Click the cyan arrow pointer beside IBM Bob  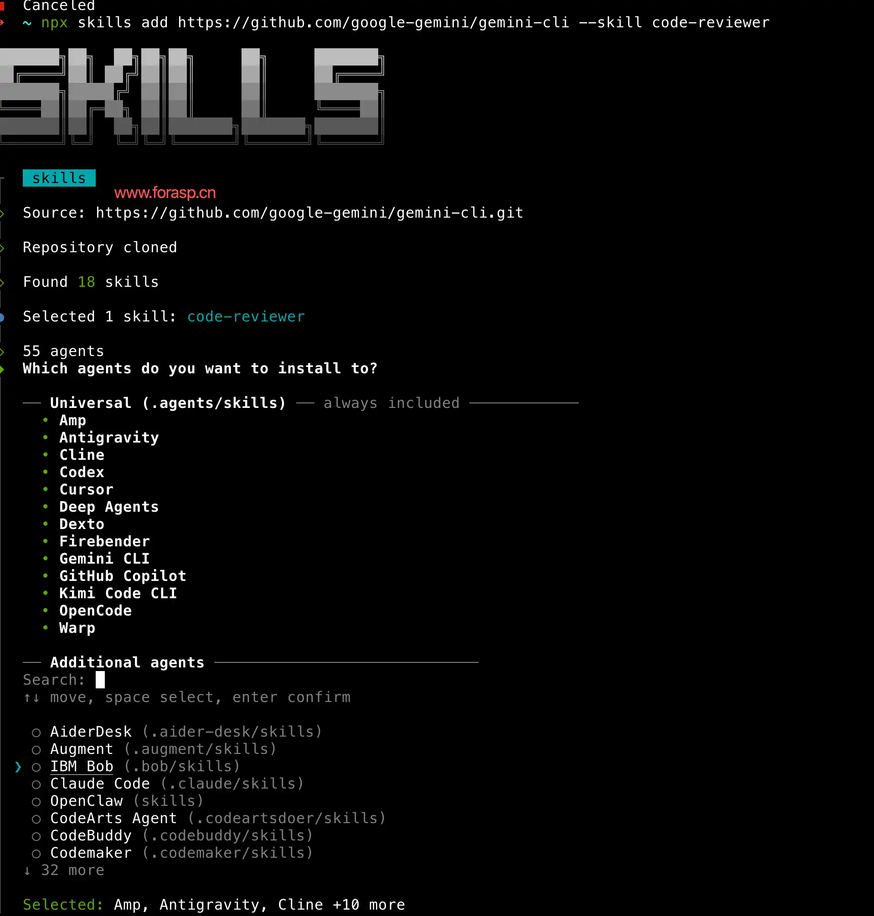18,767
